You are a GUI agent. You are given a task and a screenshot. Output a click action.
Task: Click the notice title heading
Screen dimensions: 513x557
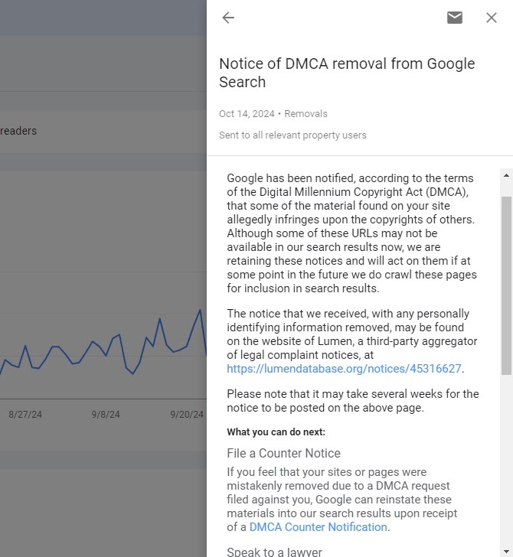click(347, 73)
